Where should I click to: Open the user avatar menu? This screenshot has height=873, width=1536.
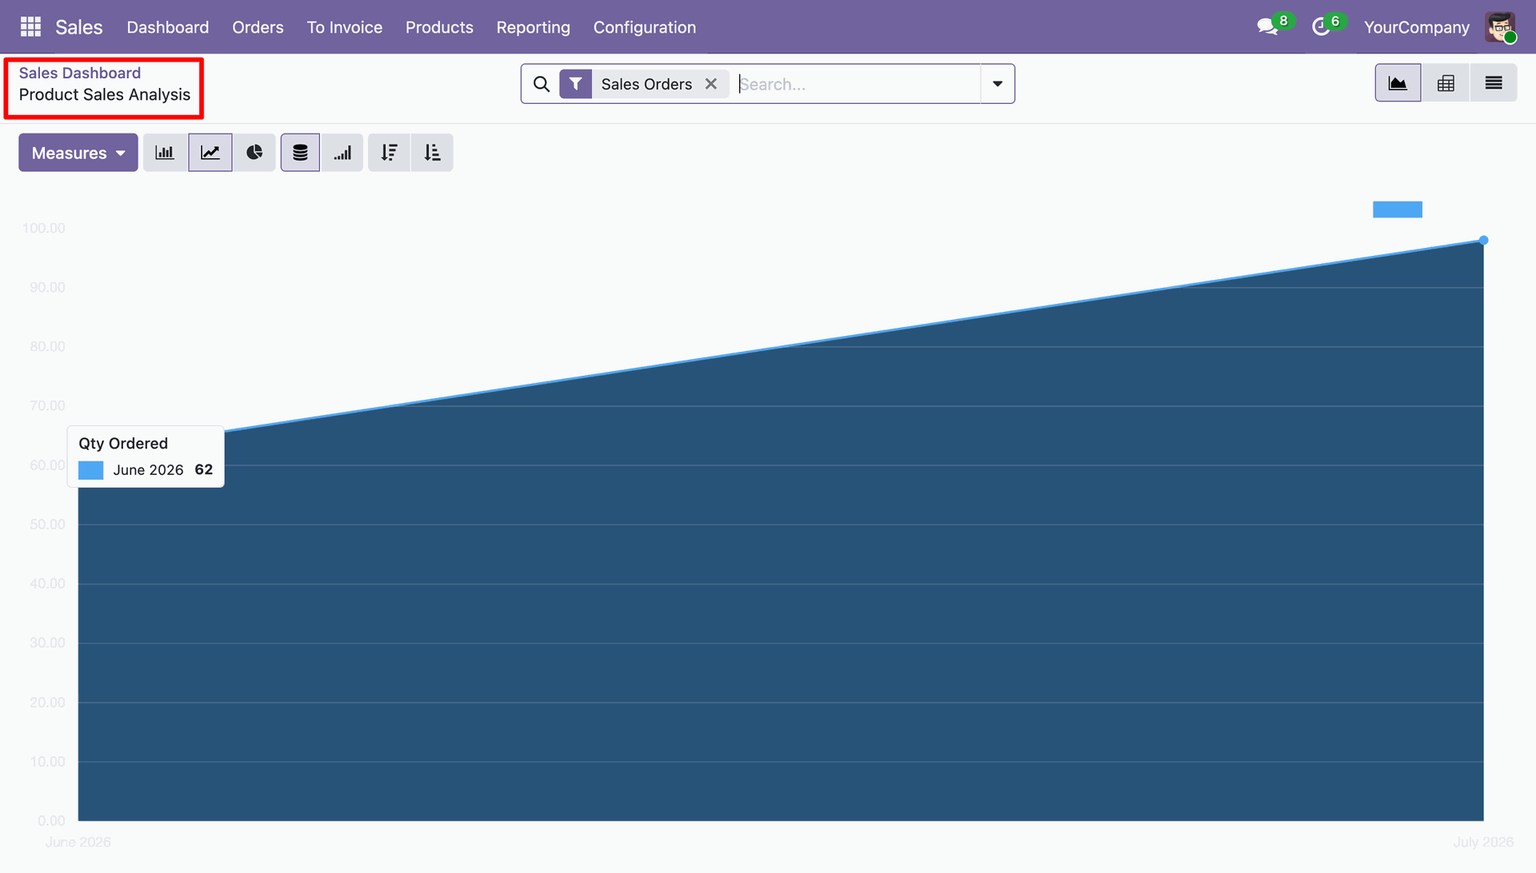(x=1500, y=27)
